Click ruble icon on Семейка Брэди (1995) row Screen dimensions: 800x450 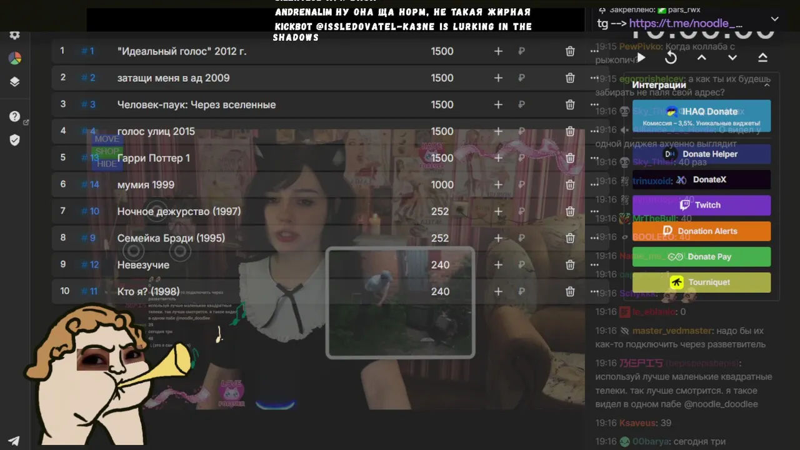click(x=521, y=238)
